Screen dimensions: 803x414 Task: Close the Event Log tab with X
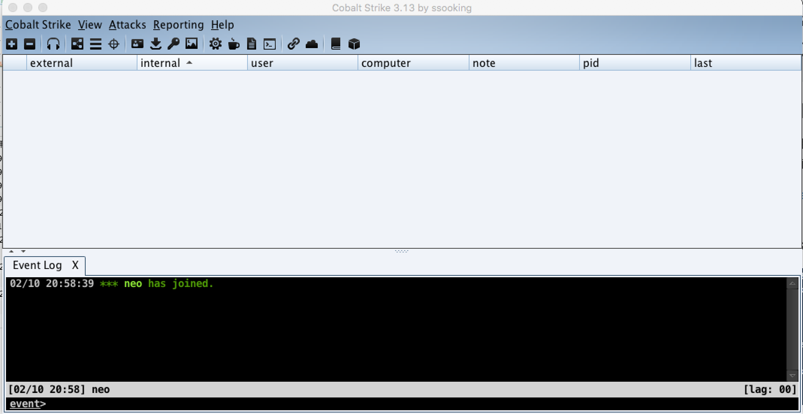[75, 265]
